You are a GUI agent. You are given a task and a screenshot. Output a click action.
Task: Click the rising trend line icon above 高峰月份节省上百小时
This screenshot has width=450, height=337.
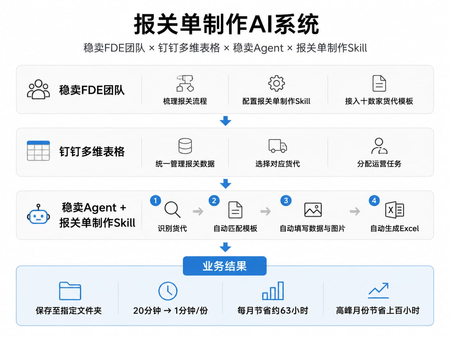[x=378, y=291]
